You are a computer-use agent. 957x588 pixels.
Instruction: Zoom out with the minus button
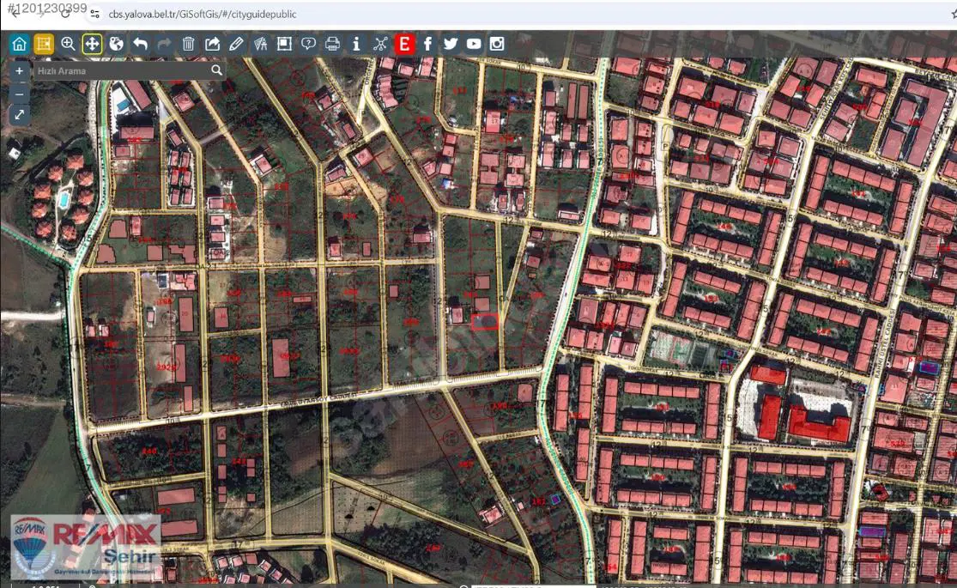[x=20, y=94]
